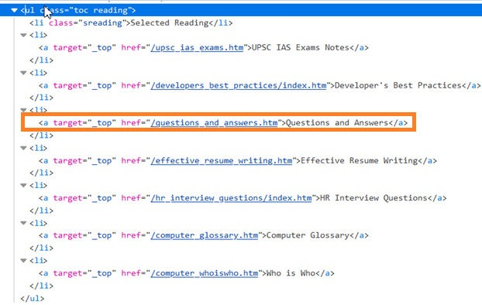
Task: Collapse the li containing HR Interview Questions
Action: pos(23,186)
